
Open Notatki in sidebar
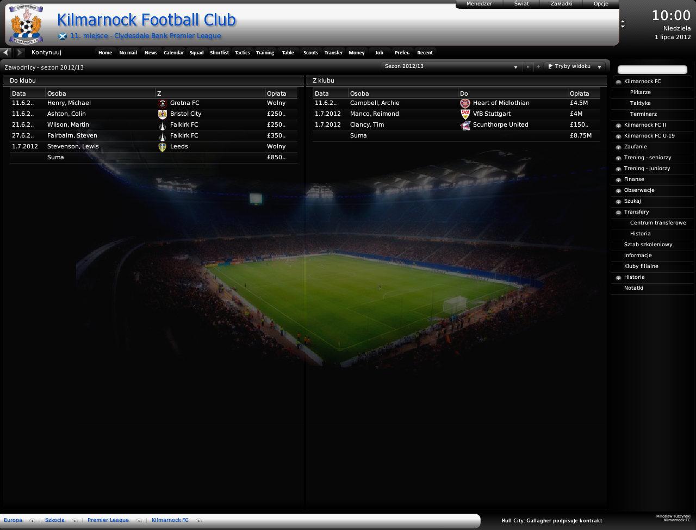click(x=633, y=288)
